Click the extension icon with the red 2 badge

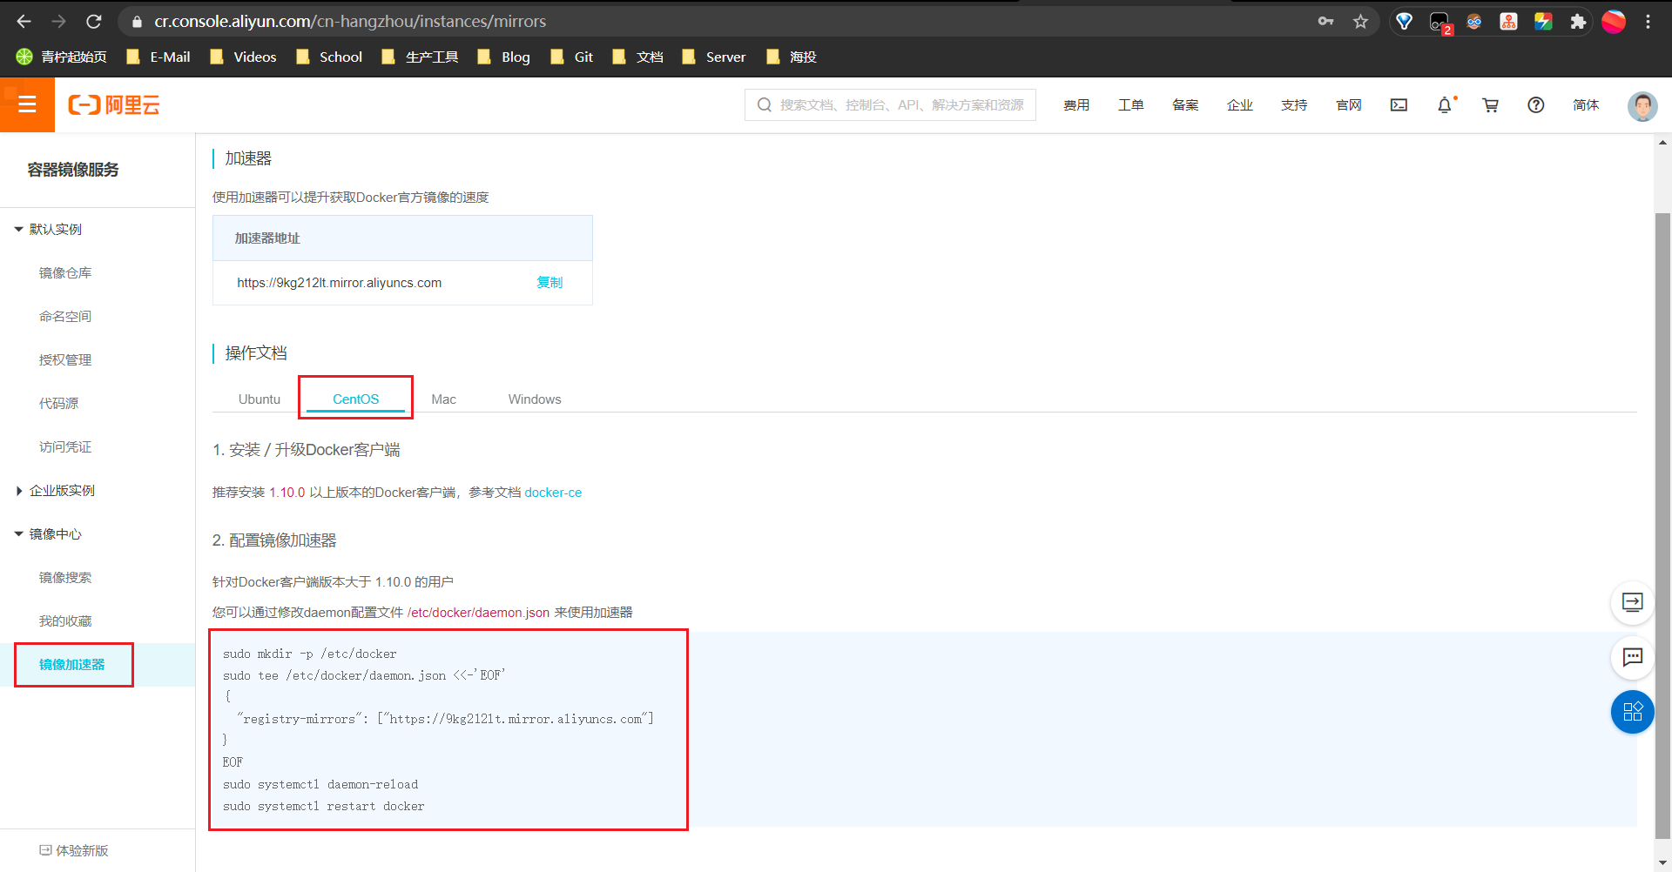[x=1439, y=23]
